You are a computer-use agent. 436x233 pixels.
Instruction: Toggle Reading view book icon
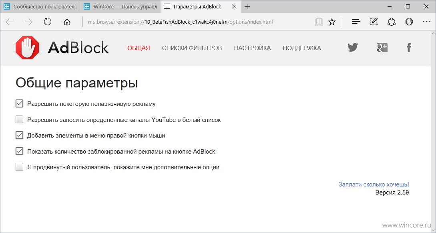click(x=319, y=22)
